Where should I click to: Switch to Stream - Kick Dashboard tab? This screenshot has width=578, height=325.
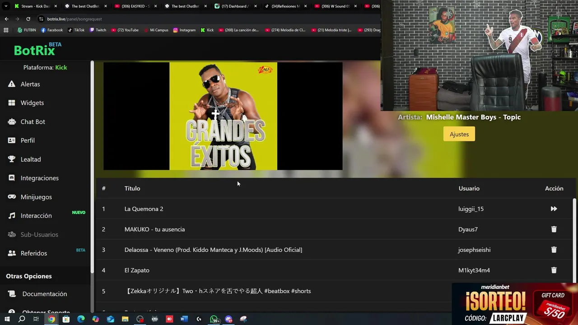pos(36,6)
